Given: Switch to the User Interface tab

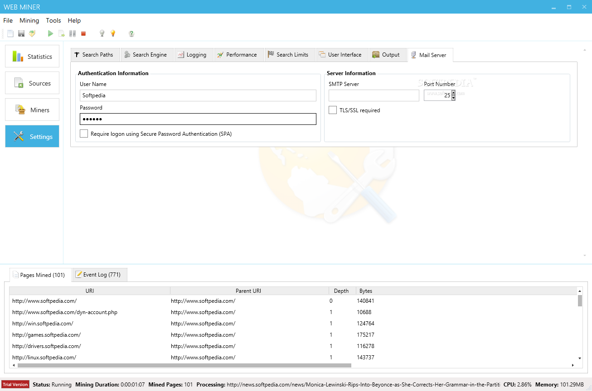Looking at the screenshot, I should 342,55.
